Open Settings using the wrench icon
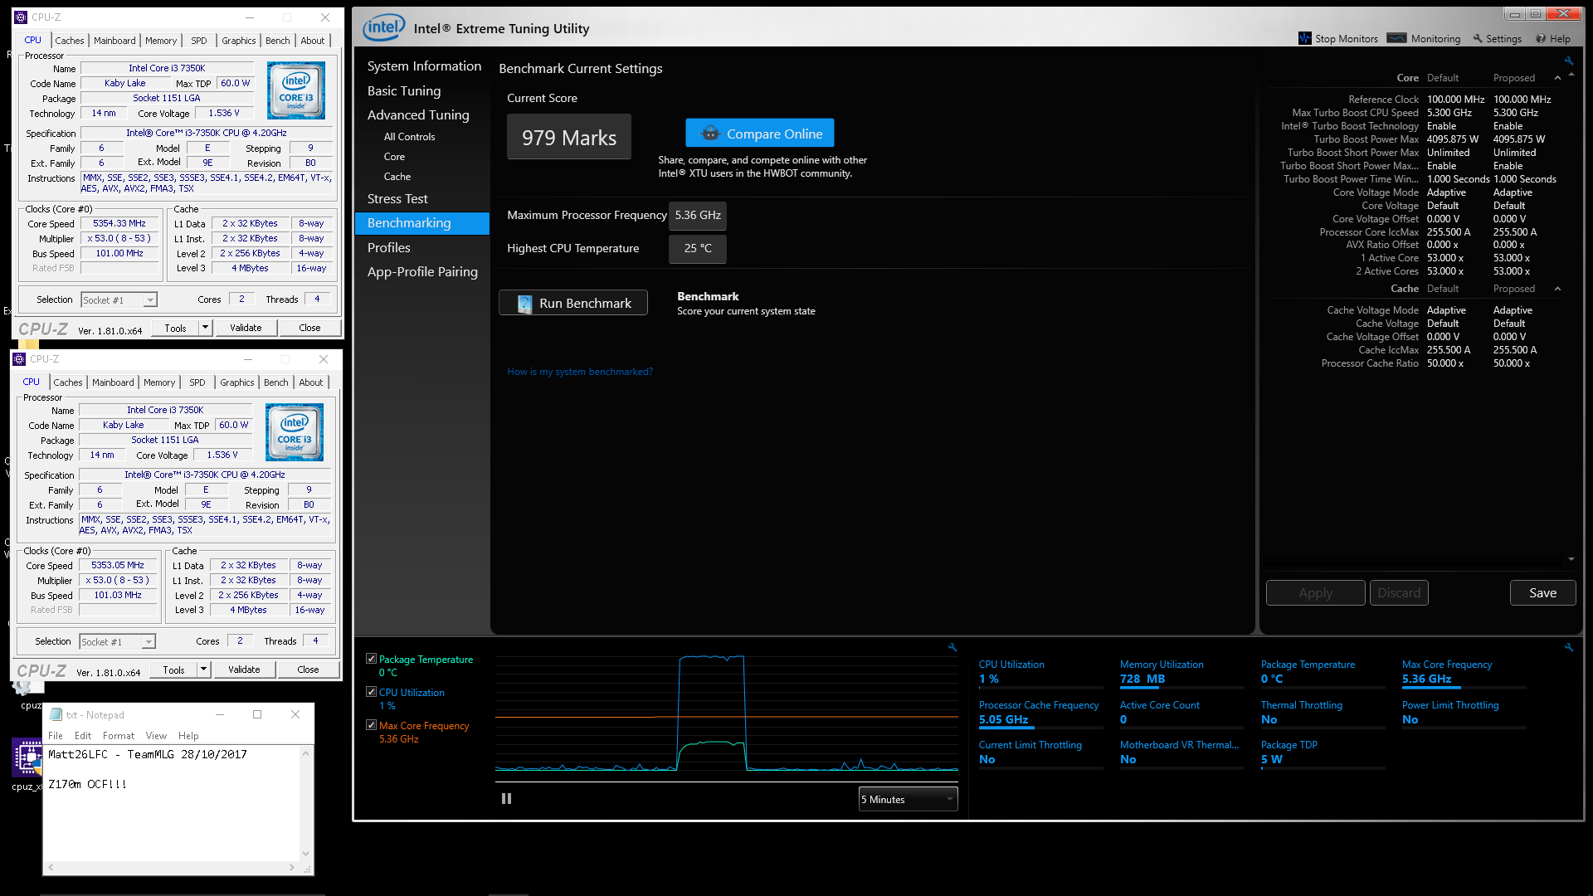This screenshot has width=1593, height=896. 1478,39
